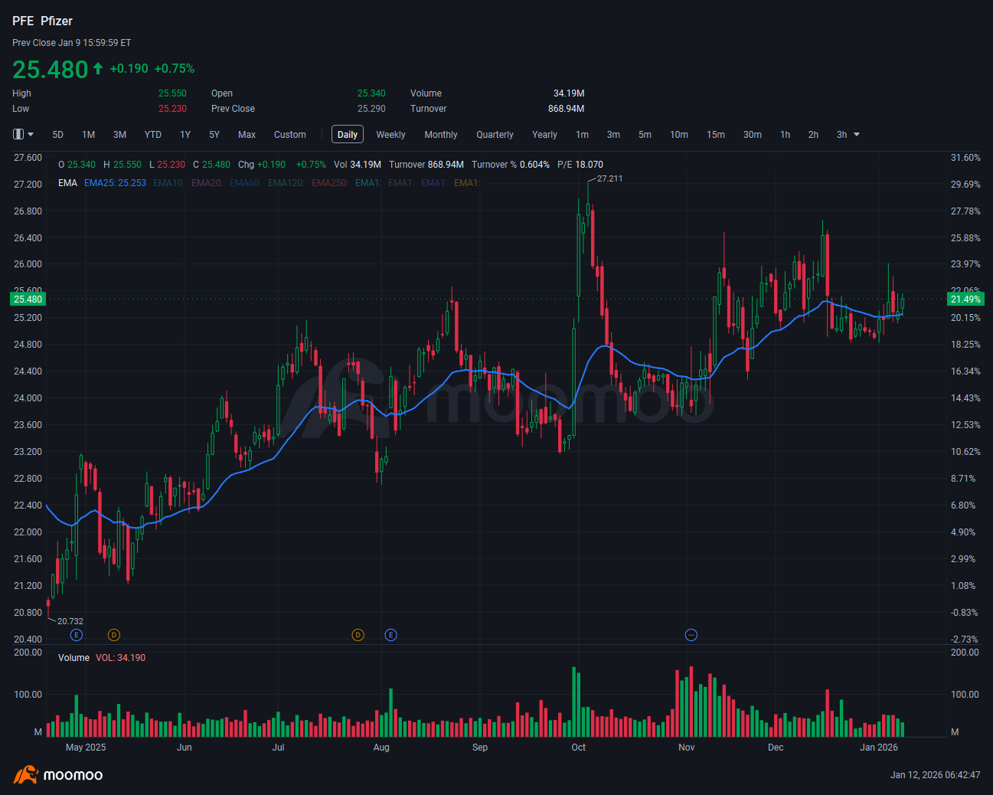The width and height of the screenshot is (993, 795).
Task: Click the 20.732 low price label
Action: (x=70, y=621)
